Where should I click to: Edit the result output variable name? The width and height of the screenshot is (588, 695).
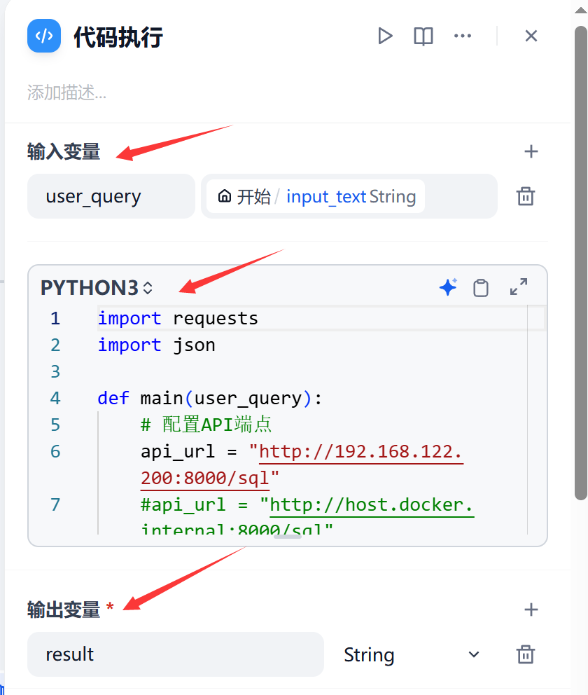tap(175, 654)
